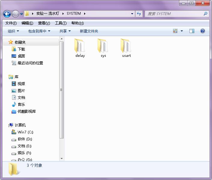
Task: Refresh the folder with refresh icon
Action: click(x=139, y=14)
